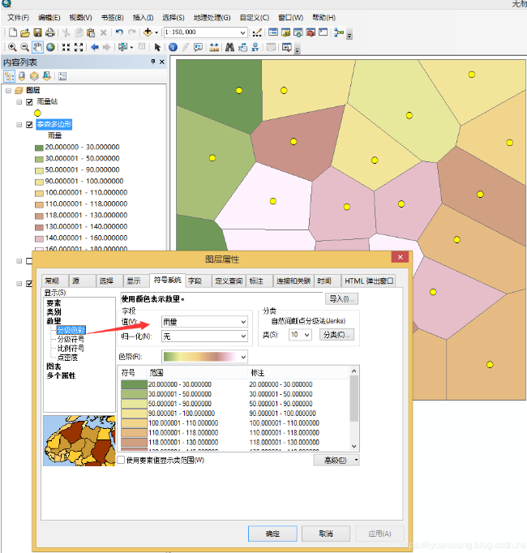
Task: Launch ModelBuilder from the toolbar
Action: pos(339,32)
